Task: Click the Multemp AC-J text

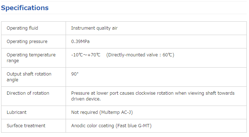Action: click(x=116, y=112)
